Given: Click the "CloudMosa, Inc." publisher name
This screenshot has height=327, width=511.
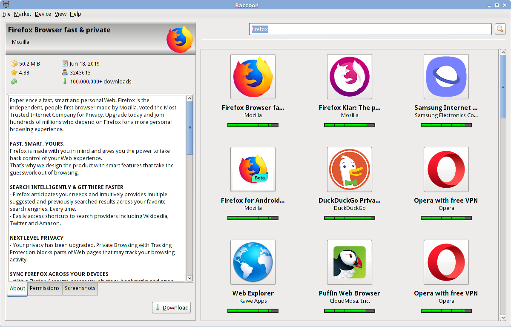Looking at the screenshot, I should (x=350, y=301).
